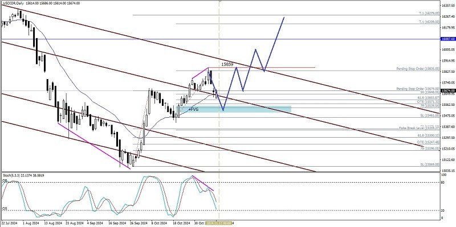The width and height of the screenshot is (456, 227).
Task: Click the SL (15069.00) label
Action: click(430, 164)
